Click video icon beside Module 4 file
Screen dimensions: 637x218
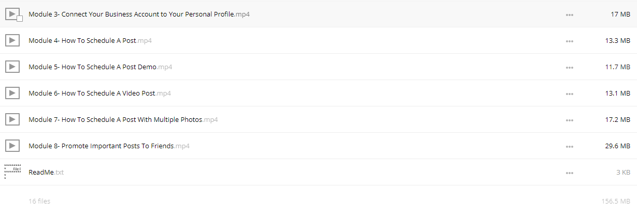point(12,40)
